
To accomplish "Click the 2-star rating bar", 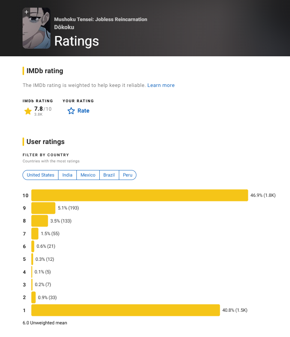I will tap(34, 298).
